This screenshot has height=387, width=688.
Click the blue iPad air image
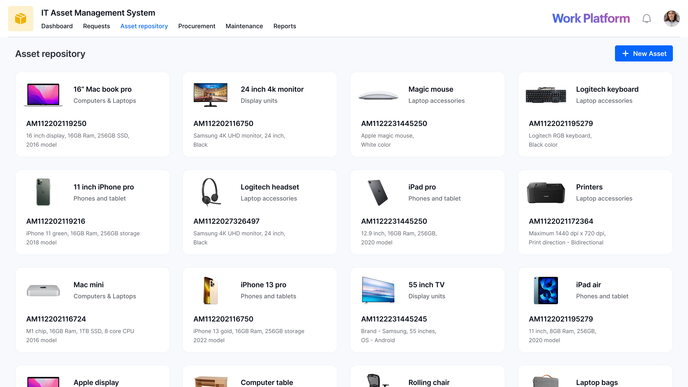(x=546, y=291)
